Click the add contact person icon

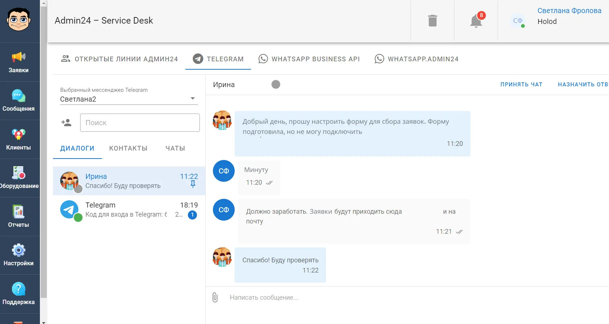coord(66,123)
